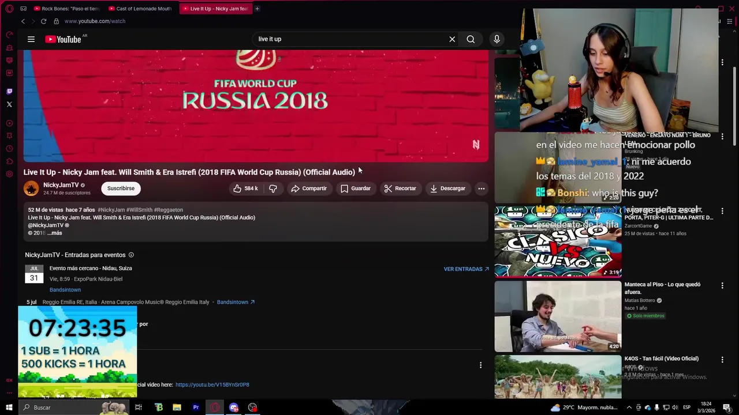Open title K4OS - Tan fácil (Video Oficial)
The image size is (739, 415).
[x=662, y=359]
